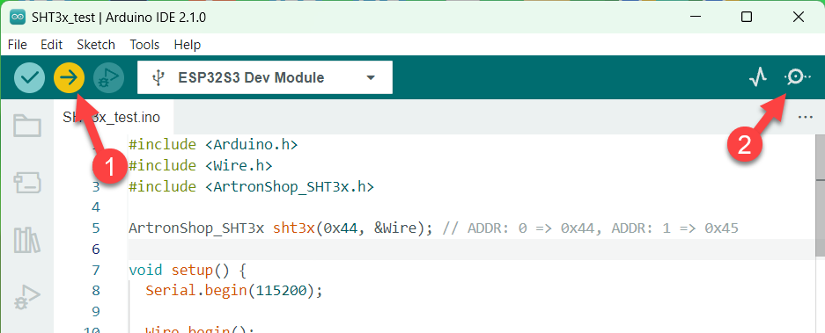Open the tab overflow three-dots menu
Image resolution: width=825 pixels, height=333 pixels.
[x=805, y=117]
